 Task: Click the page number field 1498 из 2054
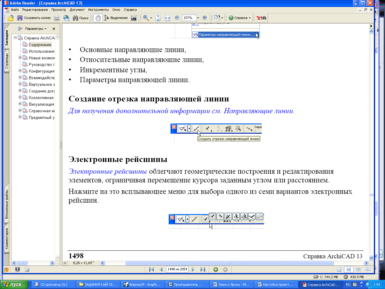point(177,269)
